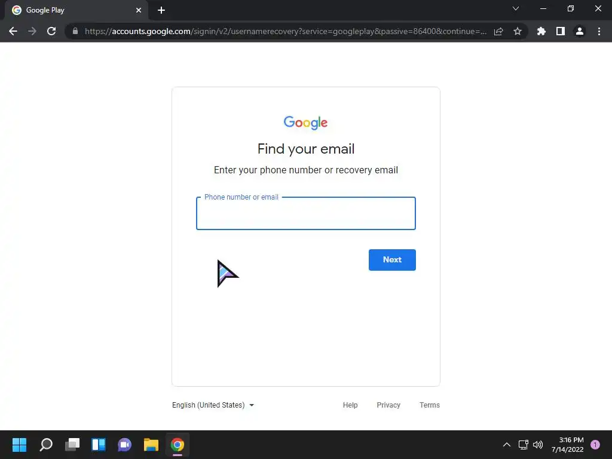Image resolution: width=612 pixels, height=459 pixels.
Task: Share this page using the share icon
Action: [x=498, y=31]
